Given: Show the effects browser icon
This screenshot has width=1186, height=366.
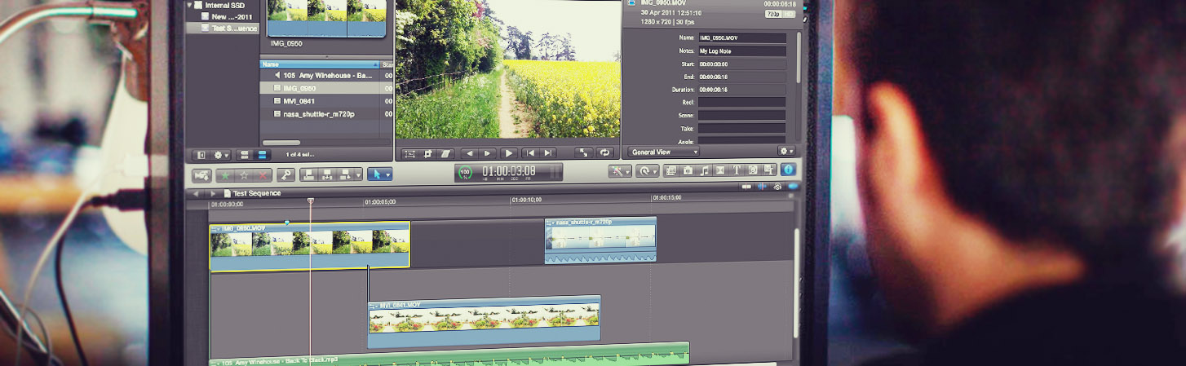Looking at the screenshot, I should point(671,170).
